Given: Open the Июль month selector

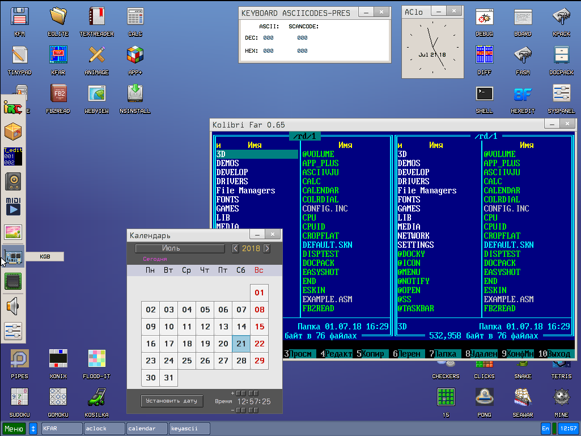Looking at the screenshot, I should (x=180, y=248).
